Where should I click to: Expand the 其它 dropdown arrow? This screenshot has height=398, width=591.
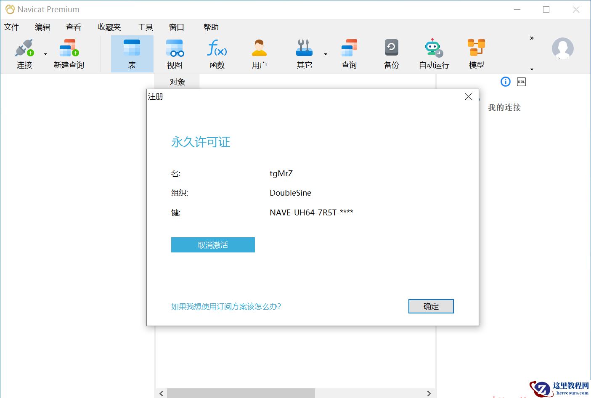[326, 54]
